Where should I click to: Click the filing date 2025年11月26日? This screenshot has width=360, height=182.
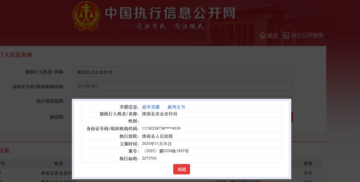pos(157,144)
